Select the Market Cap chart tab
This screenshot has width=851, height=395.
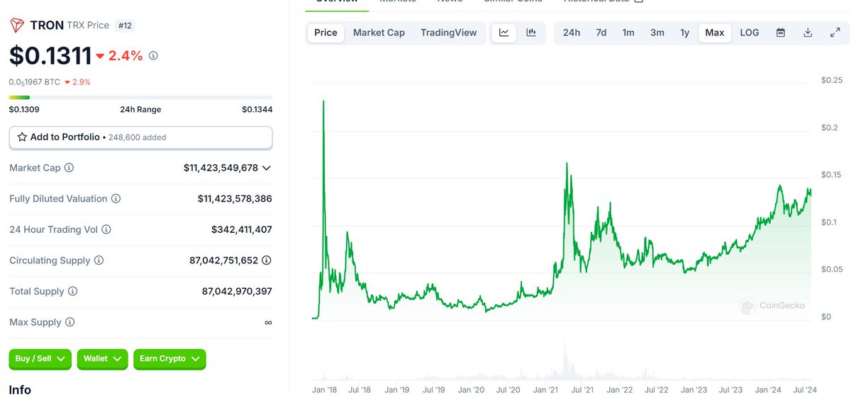pos(379,33)
